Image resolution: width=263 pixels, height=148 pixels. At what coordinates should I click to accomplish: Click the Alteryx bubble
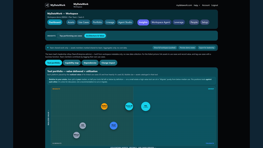pos(77,135)
